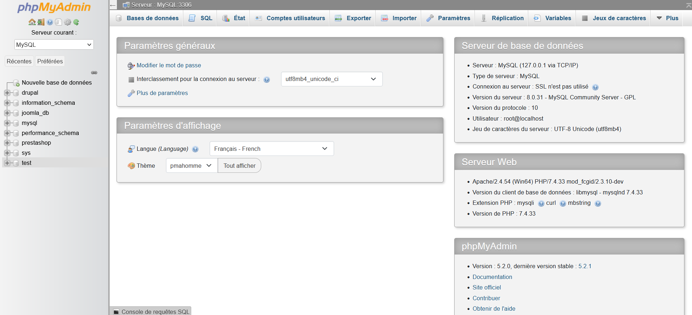Click Serveur : MySQL:3306 breadcrumb
Viewport: 692px width, 315px height.
161,5
